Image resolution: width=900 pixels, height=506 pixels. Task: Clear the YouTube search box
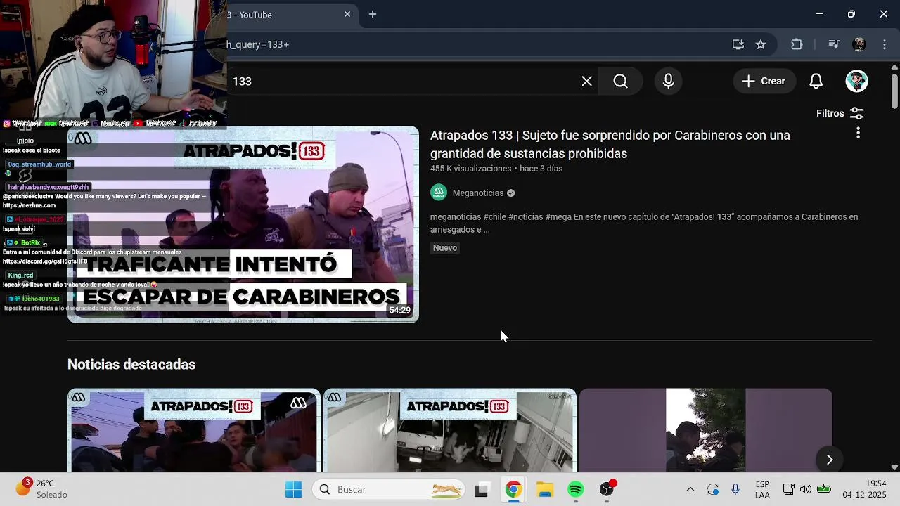pyautogui.click(x=586, y=82)
